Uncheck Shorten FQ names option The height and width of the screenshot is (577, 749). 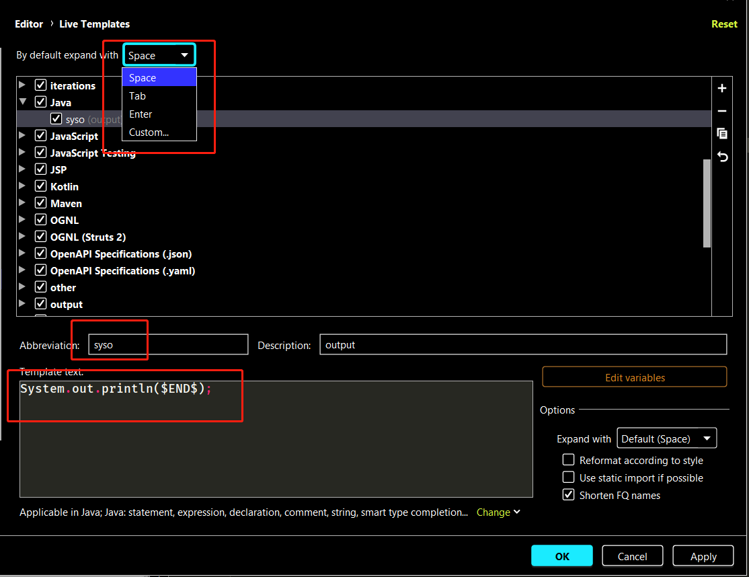[x=569, y=495]
